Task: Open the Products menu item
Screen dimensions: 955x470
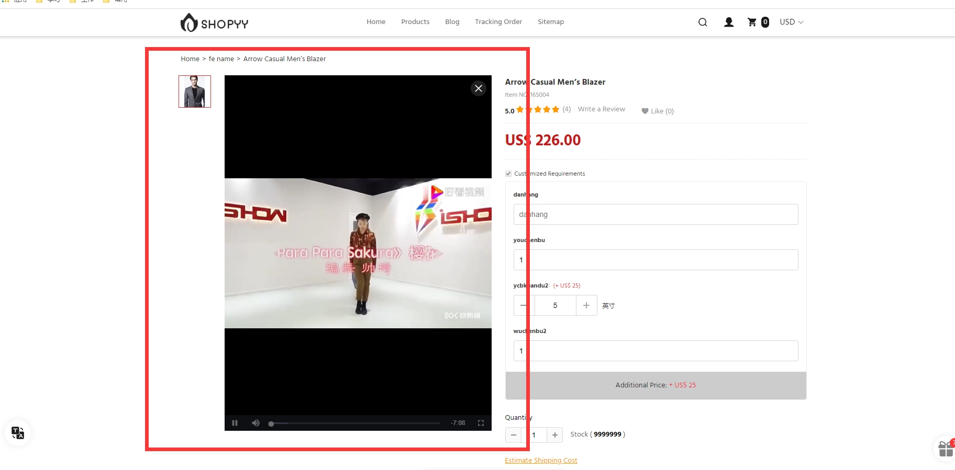Action: (x=415, y=22)
